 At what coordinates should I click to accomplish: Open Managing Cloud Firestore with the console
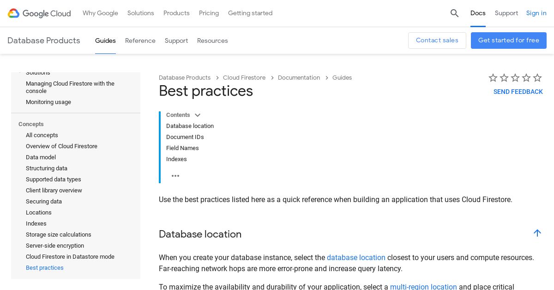coord(70,87)
